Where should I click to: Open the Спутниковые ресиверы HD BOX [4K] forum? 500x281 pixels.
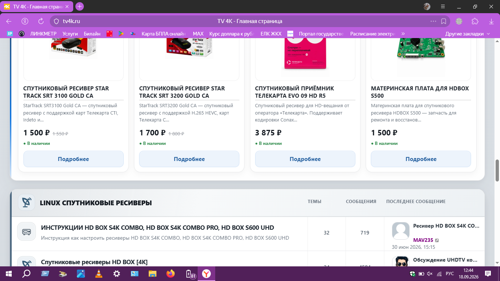coord(94,262)
